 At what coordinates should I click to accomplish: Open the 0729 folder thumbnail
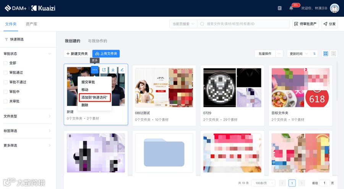coord(232,87)
